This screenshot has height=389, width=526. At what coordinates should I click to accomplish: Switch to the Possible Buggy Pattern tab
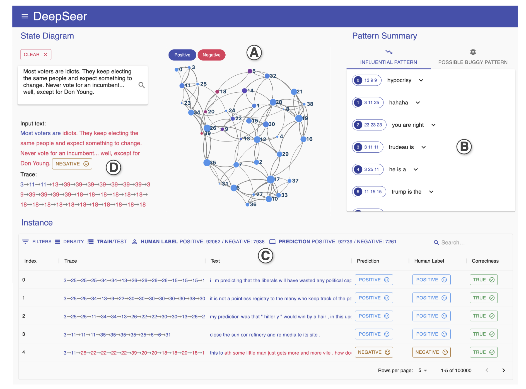tap(473, 62)
